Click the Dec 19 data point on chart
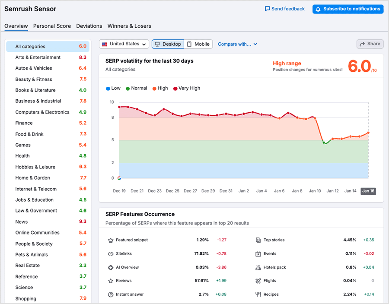 pyautogui.click(x=119, y=107)
